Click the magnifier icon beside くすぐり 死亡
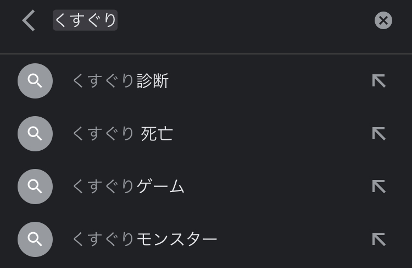Image resolution: width=412 pixels, height=268 pixels. 35,134
